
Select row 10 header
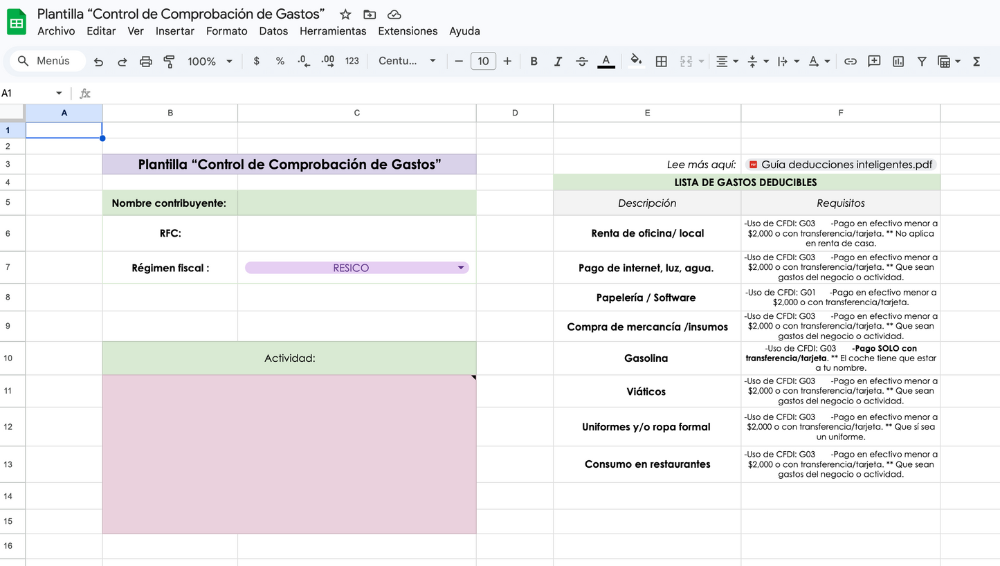12,358
